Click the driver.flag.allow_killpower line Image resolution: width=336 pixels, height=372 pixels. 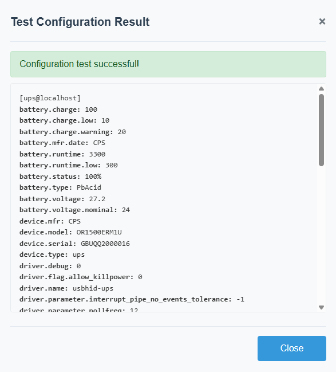[x=81, y=277]
